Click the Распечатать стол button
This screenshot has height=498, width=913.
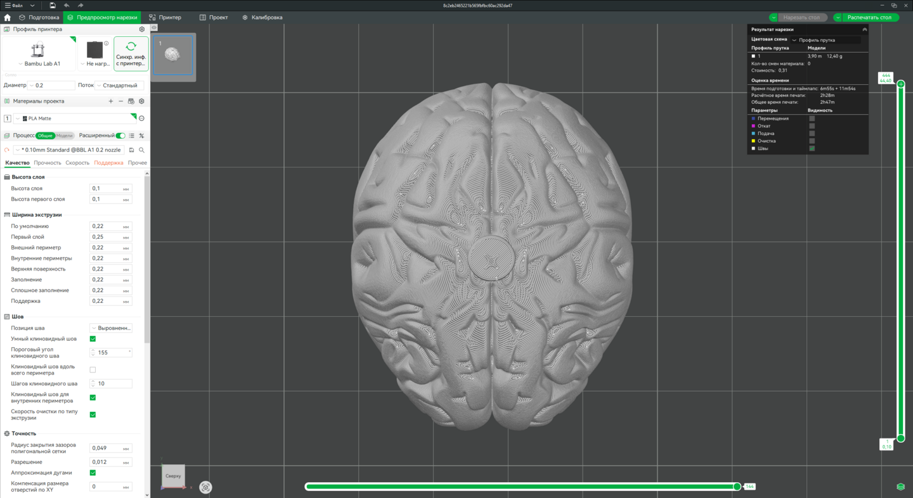tap(869, 18)
